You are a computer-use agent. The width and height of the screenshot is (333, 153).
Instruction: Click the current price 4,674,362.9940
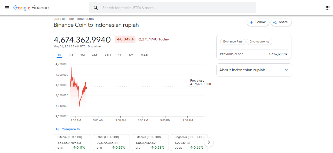82,40
